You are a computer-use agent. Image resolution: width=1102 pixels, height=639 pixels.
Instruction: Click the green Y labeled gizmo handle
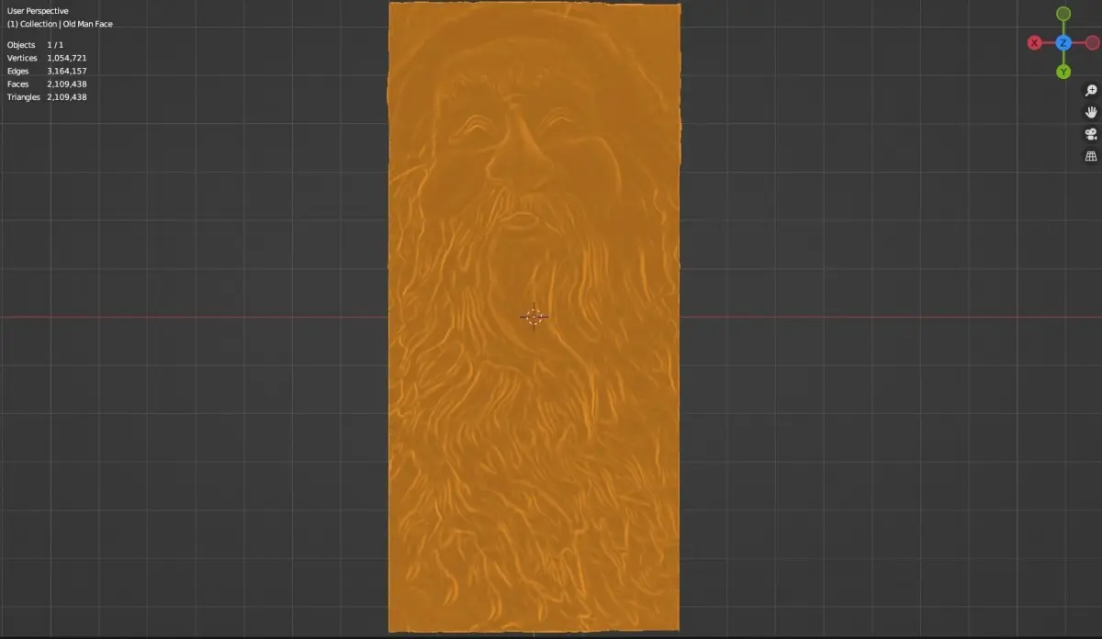(1063, 71)
